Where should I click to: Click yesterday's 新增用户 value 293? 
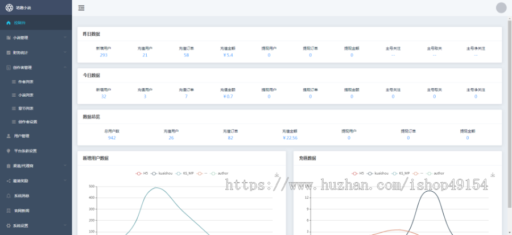[104, 55]
